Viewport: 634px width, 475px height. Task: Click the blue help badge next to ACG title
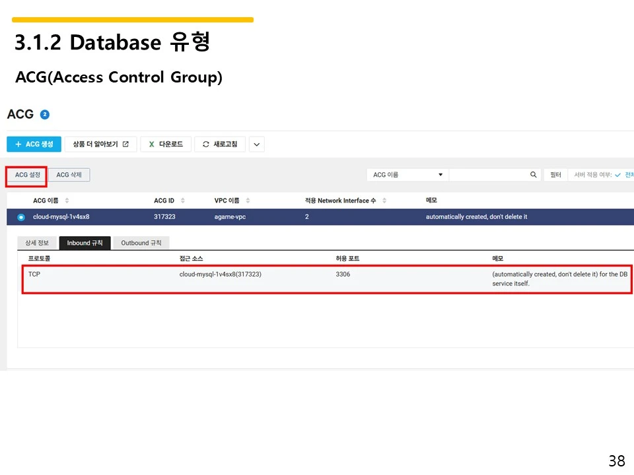click(x=45, y=115)
